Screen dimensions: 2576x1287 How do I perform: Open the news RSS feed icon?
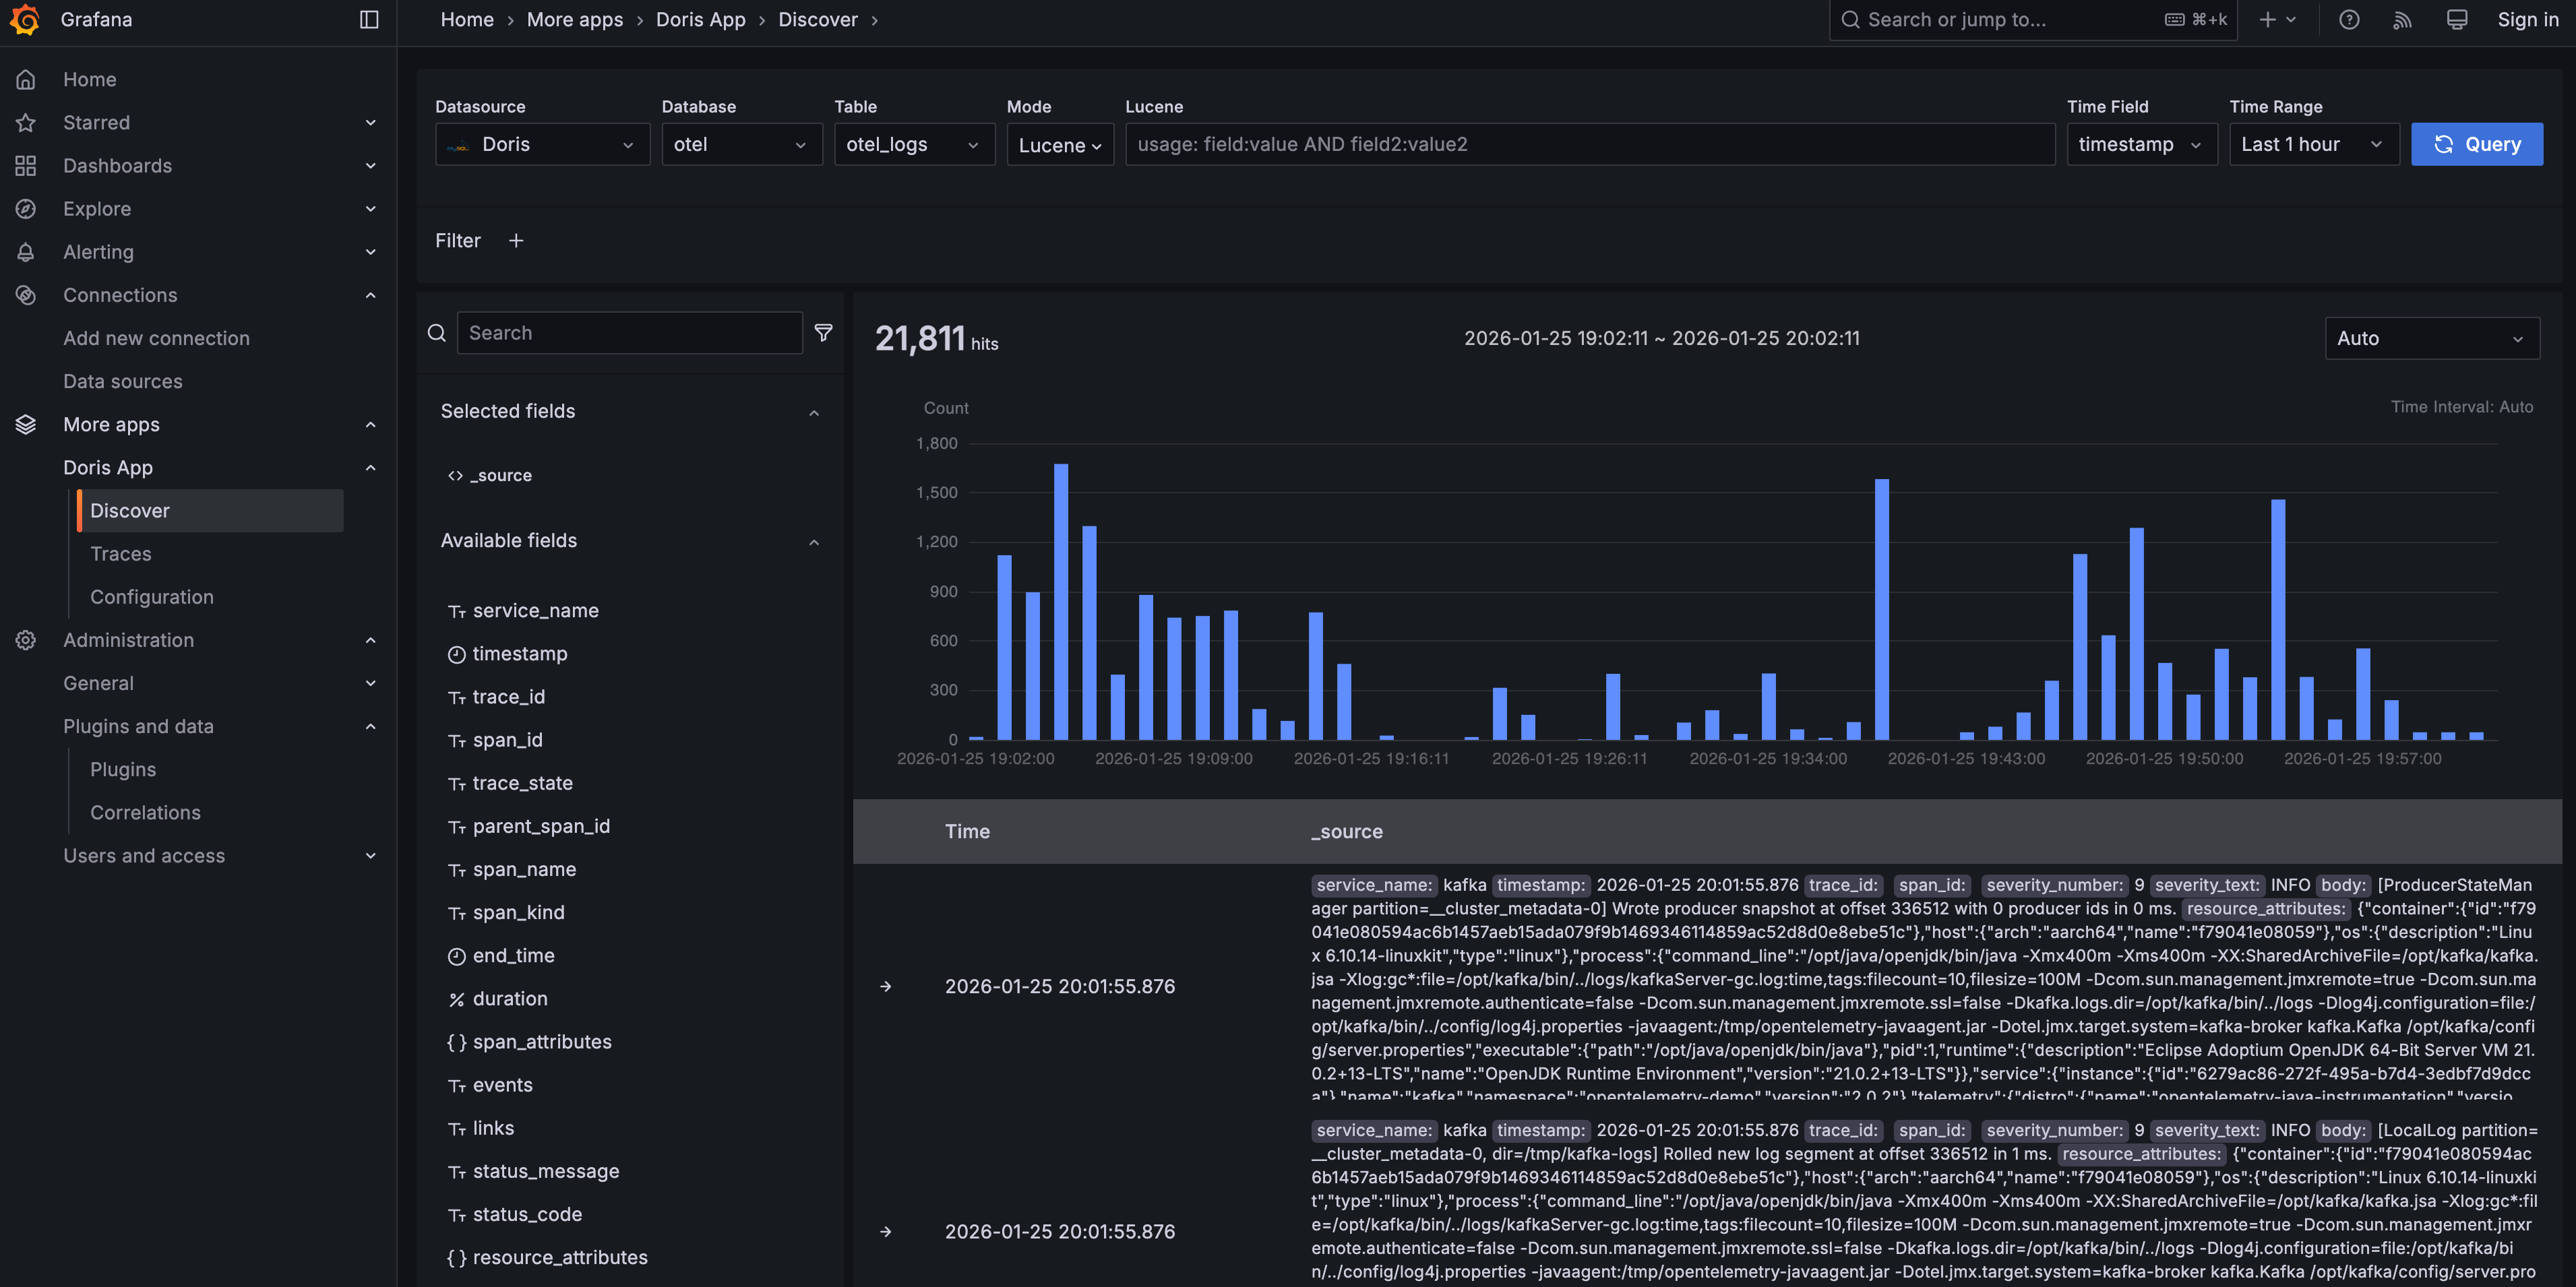pos(2402,19)
